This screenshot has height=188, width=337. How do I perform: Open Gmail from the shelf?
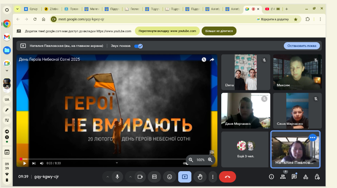click(7, 37)
